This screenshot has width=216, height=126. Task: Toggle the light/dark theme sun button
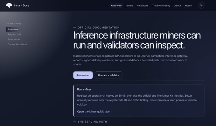click(x=201, y=5)
